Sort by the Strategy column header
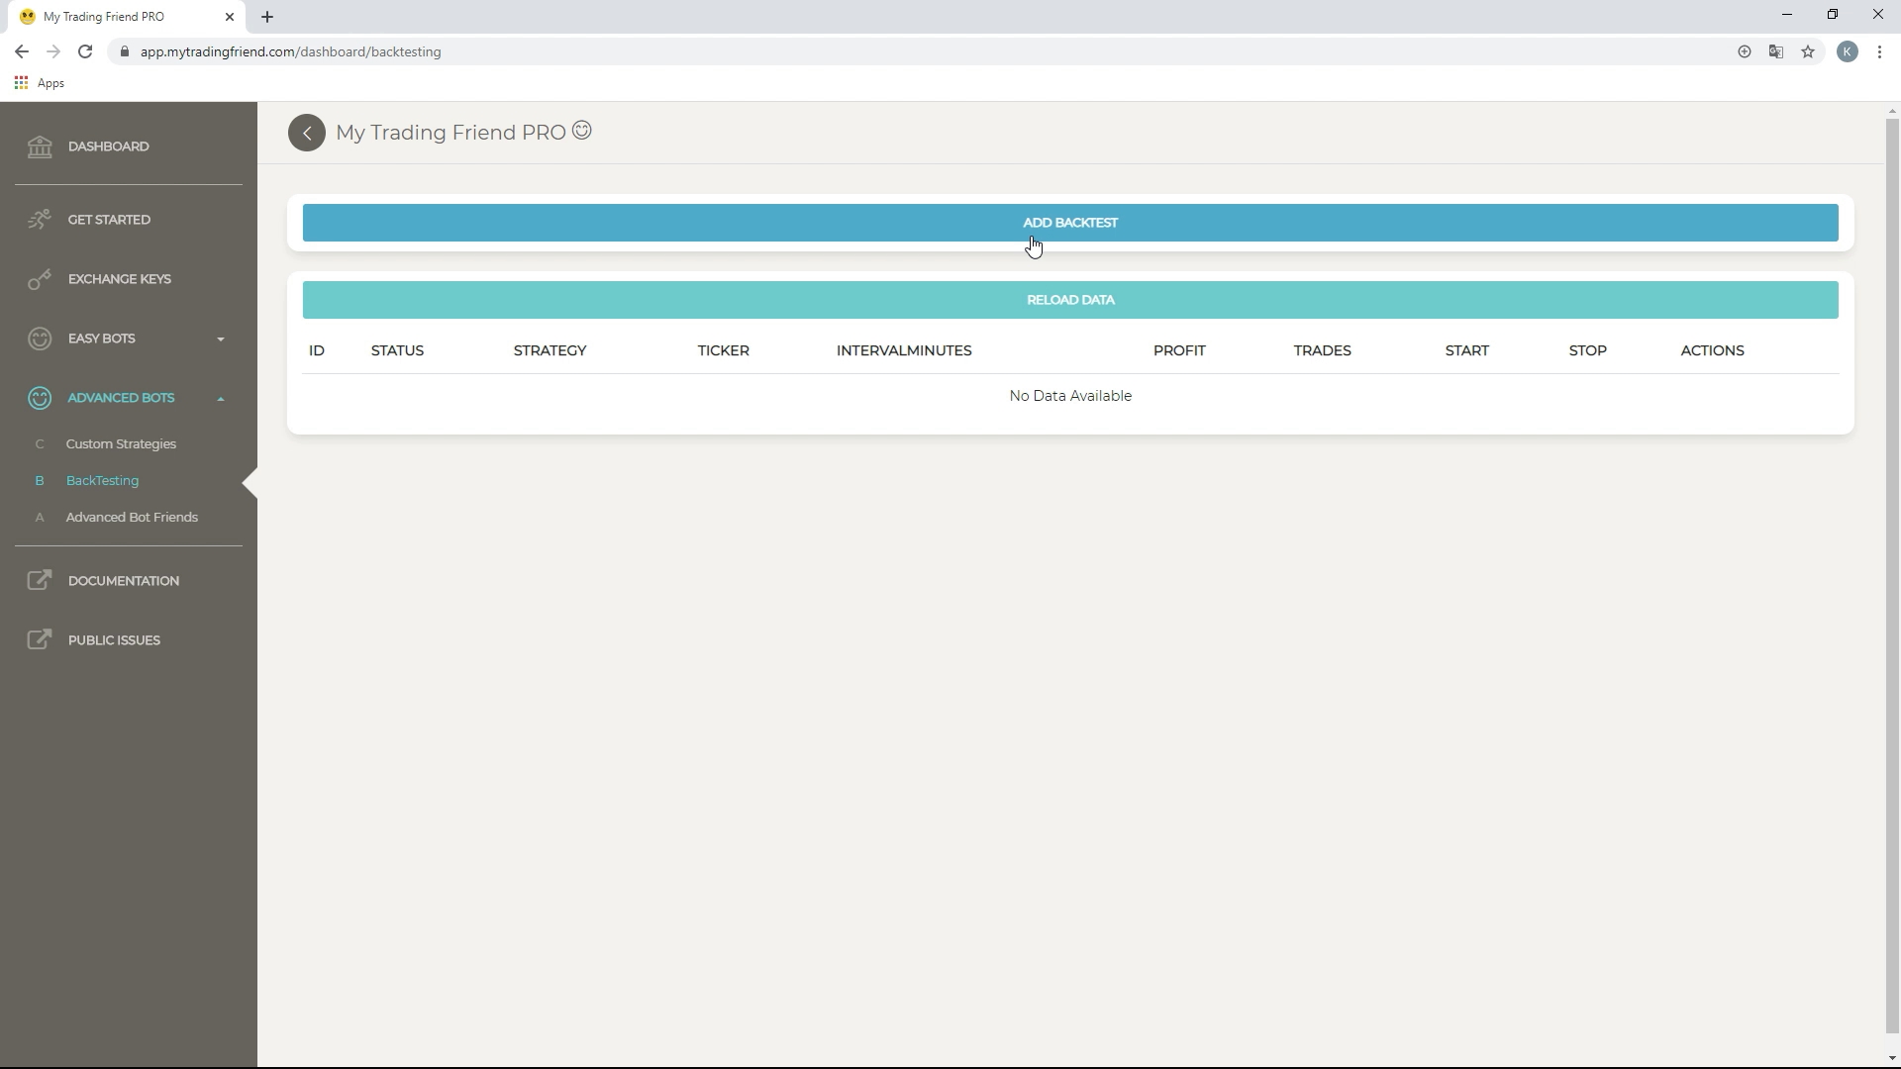Viewport: 1901px width, 1069px height. [x=550, y=350]
